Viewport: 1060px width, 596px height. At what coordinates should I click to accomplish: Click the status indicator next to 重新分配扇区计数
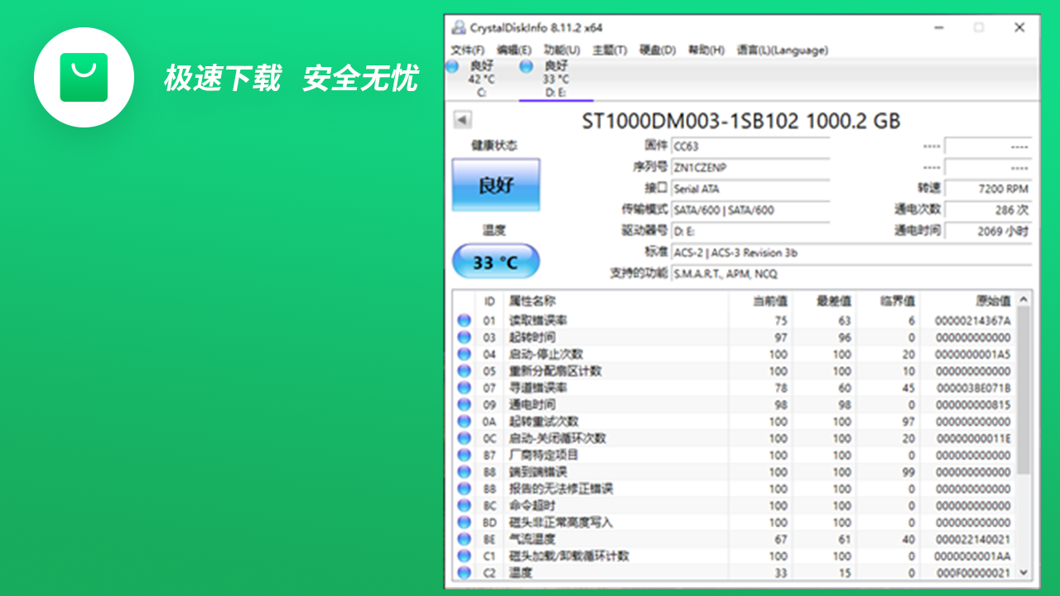point(465,370)
